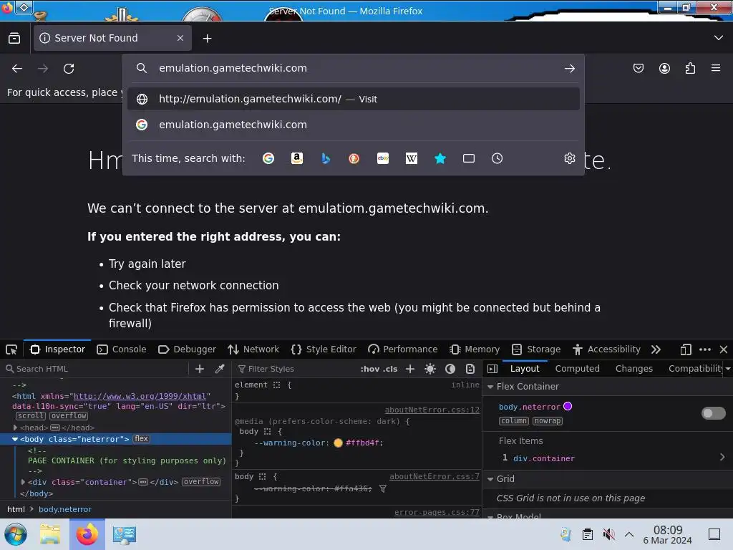Switch to the Changes sidebar tab

[x=634, y=369]
